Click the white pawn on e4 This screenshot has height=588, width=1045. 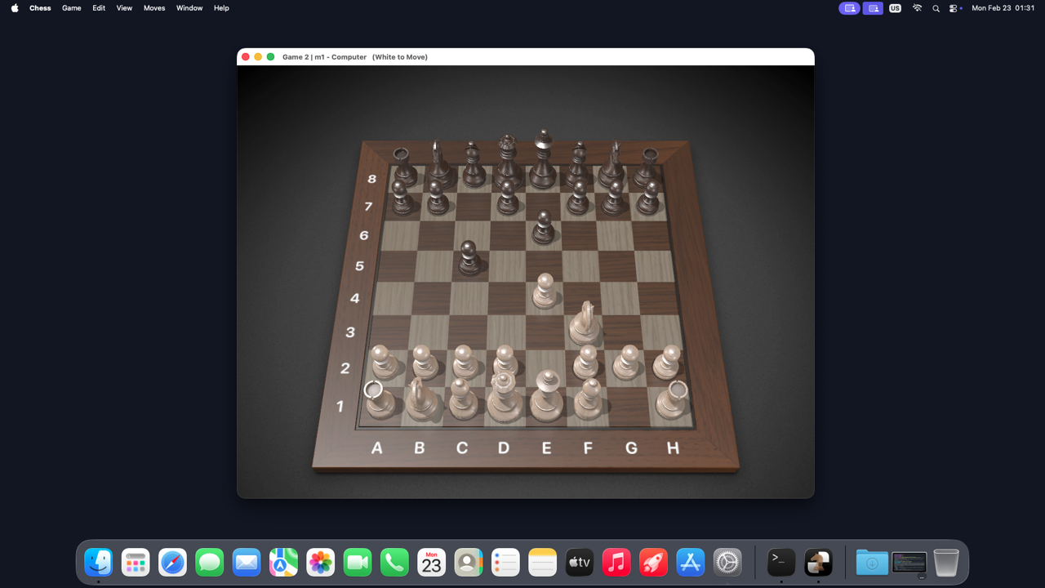tap(545, 293)
